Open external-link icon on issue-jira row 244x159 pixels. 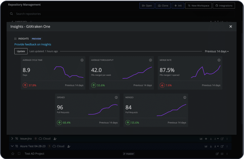(222, 139)
